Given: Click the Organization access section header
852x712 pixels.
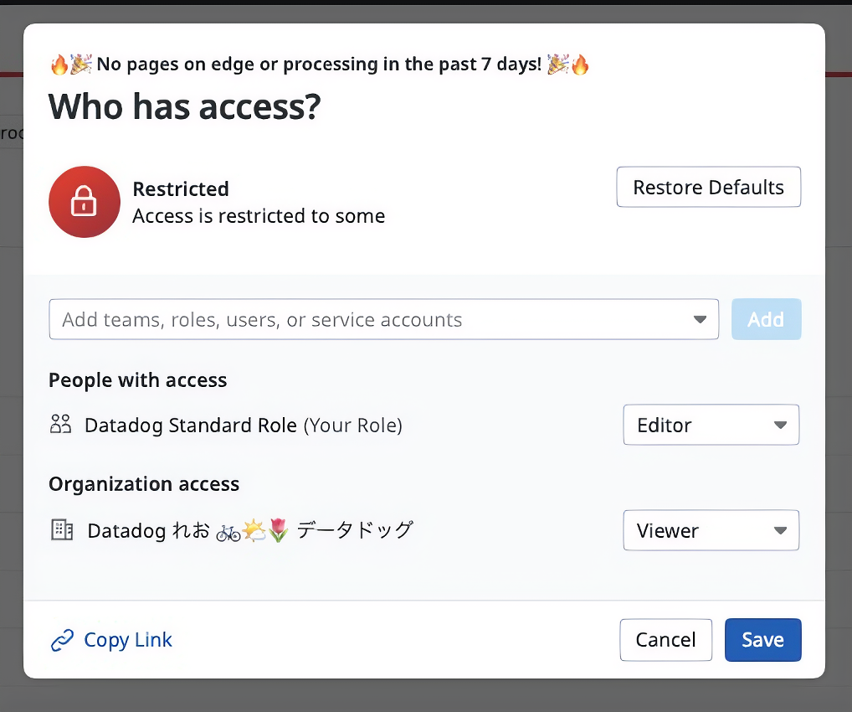Looking at the screenshot, I should pos(144,483).
